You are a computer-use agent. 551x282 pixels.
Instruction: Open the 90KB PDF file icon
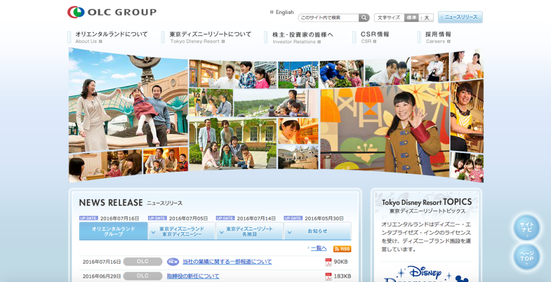(x=328, y=262)
